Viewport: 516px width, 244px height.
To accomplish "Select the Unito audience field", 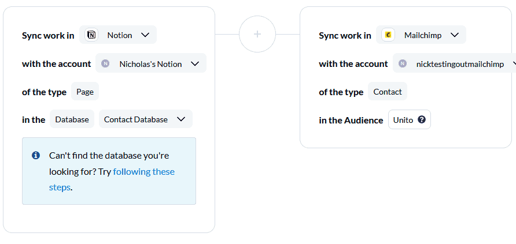I will (x=410, y=120).
